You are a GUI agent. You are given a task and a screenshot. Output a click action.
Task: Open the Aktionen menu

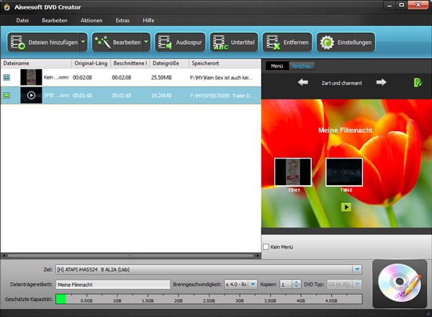[91, 20]
